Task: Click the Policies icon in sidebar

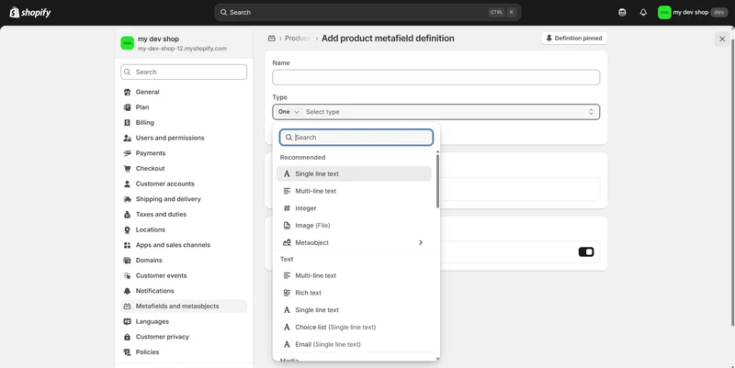Action: tap(127, 352)
